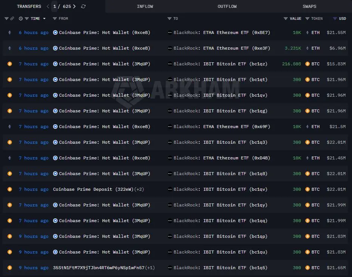Click the 216.508 BTC value cell
The height and width of the screenshot is (277, 352).
tap(291, 64)
